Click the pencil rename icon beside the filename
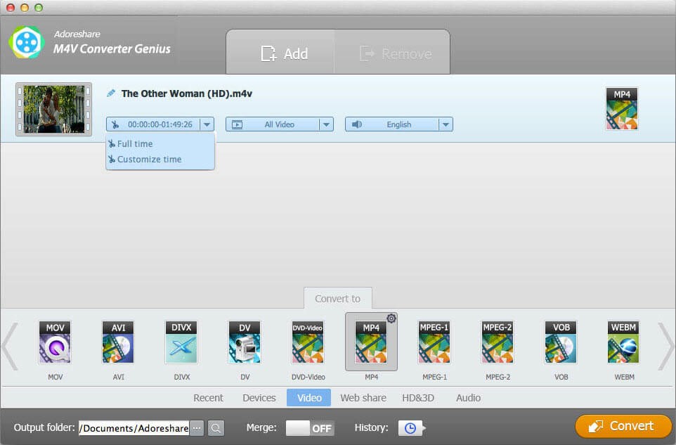Image resolution: width=676 pixels, height=445 pixels. (x=111, y=93)
